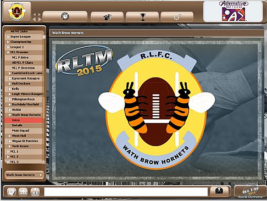The image size is (267, 201).
Task: Click the envelope send message icon
Action: click(219, 191)
